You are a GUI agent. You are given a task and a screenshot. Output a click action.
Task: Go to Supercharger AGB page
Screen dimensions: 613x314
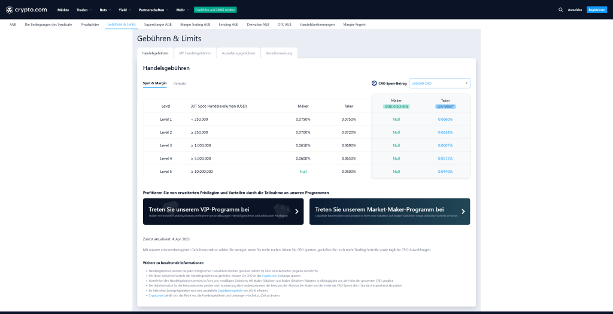(x=158, y=25)
